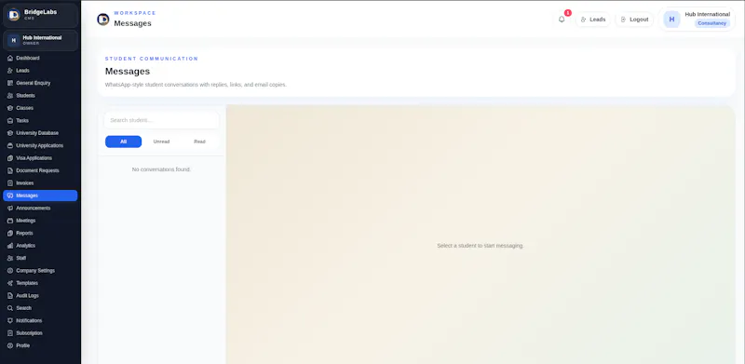Focus the Search student input field
Viewport: 745px width, 364px height.
[161, 120]
